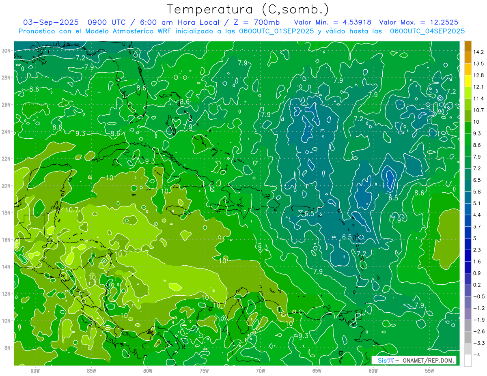This screenshot has width=487, height=376.
Task: Click the 14N latitude axis label
Action: [x=7, y=266]
